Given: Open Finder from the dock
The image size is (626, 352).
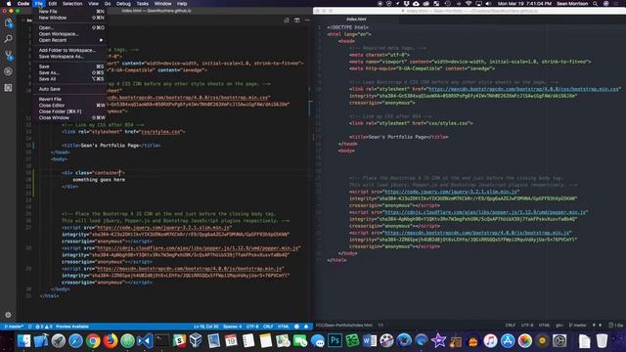Looking at the screenshot, I should tap(23, 341).
